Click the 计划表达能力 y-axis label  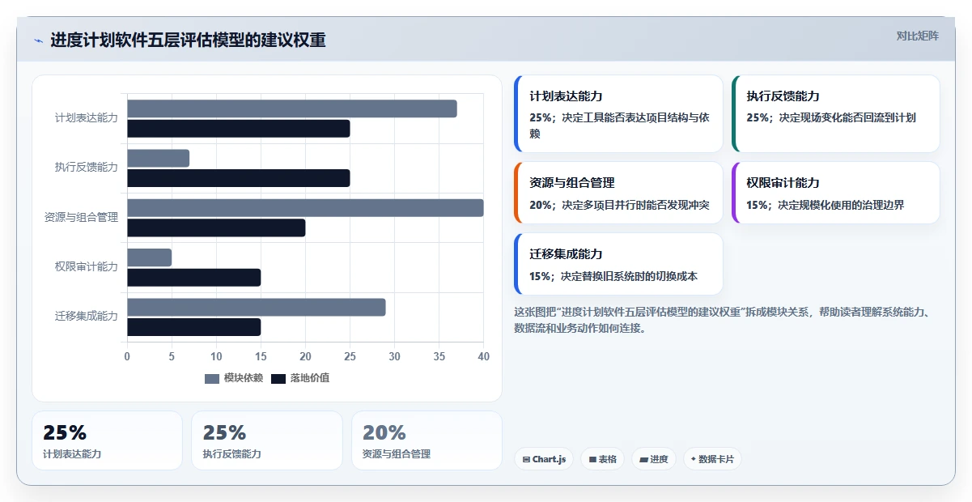(x=87, y=117)
